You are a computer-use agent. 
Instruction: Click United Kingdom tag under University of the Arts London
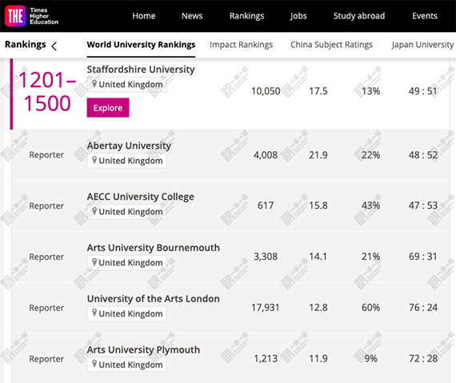tap(126, 314)
